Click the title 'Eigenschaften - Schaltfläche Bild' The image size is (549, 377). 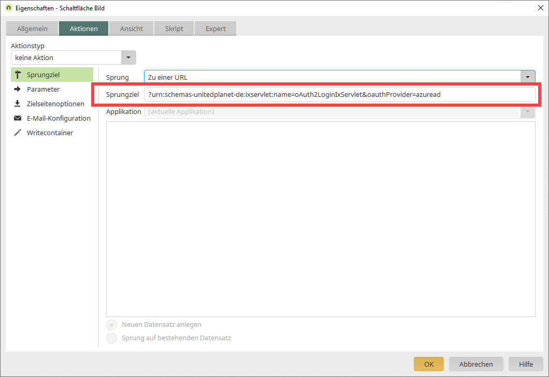(x=60, y=8)
